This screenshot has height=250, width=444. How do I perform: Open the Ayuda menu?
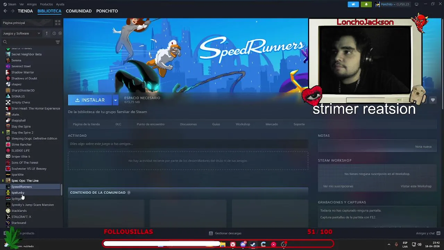[60, 4]
